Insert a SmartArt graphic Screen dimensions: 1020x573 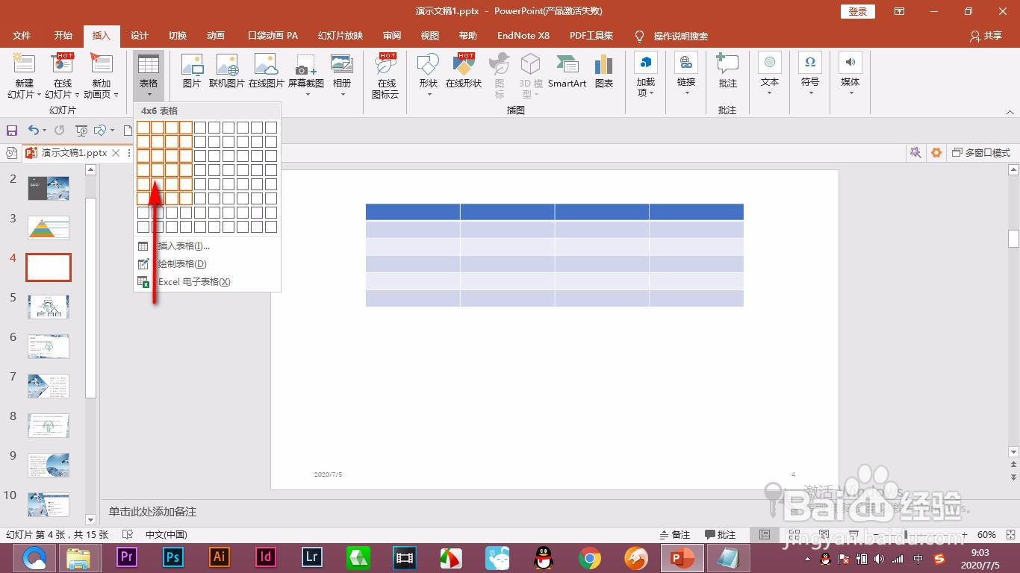click(x=567, y=72)
